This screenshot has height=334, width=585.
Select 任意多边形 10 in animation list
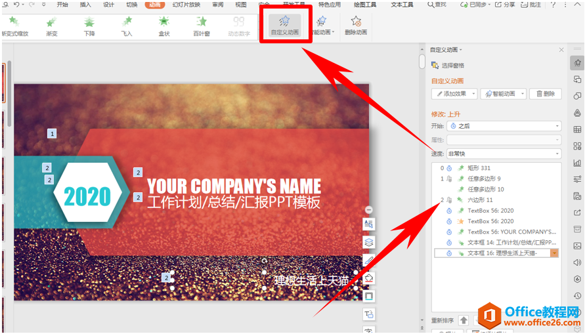point(496,190)
